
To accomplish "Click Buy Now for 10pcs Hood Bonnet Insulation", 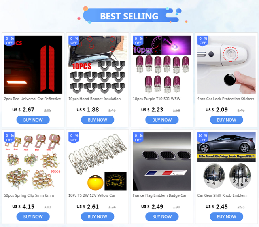I will pyautogui.click(x=98, y=120).
